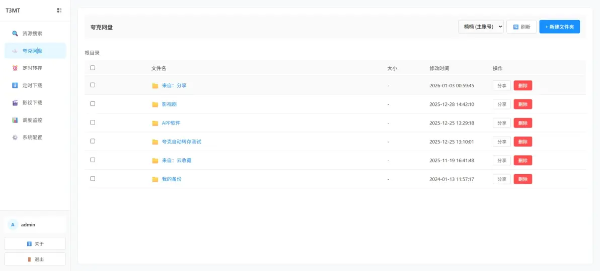Check the box for 影视剧 row
This screenshot has height=271, width=600.
[x=93, y=104]
